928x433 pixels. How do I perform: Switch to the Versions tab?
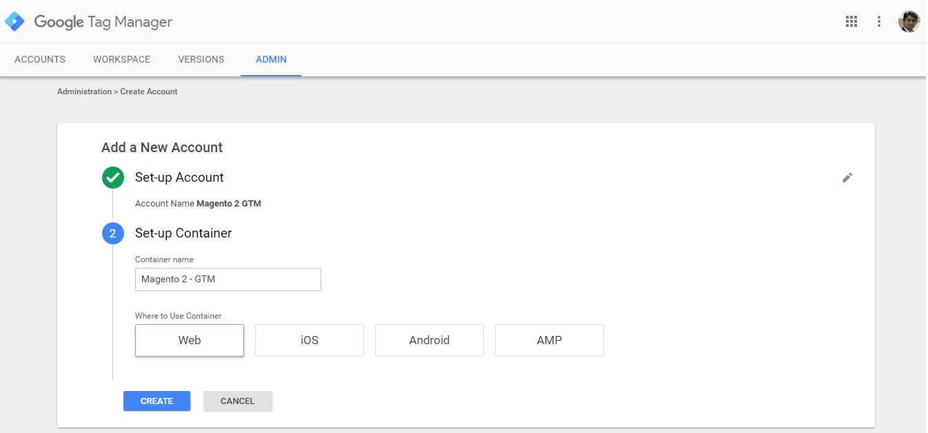pos(201,59)
